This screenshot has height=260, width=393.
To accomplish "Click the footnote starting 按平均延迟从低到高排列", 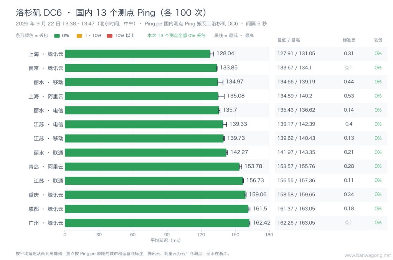I will 123,254.
